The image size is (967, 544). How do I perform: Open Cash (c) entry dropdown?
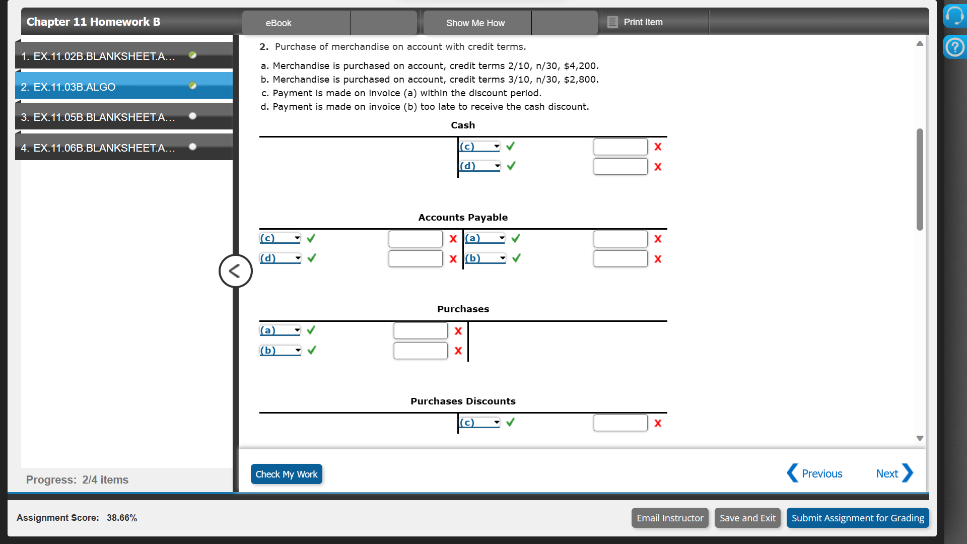[x=479, y=147]
